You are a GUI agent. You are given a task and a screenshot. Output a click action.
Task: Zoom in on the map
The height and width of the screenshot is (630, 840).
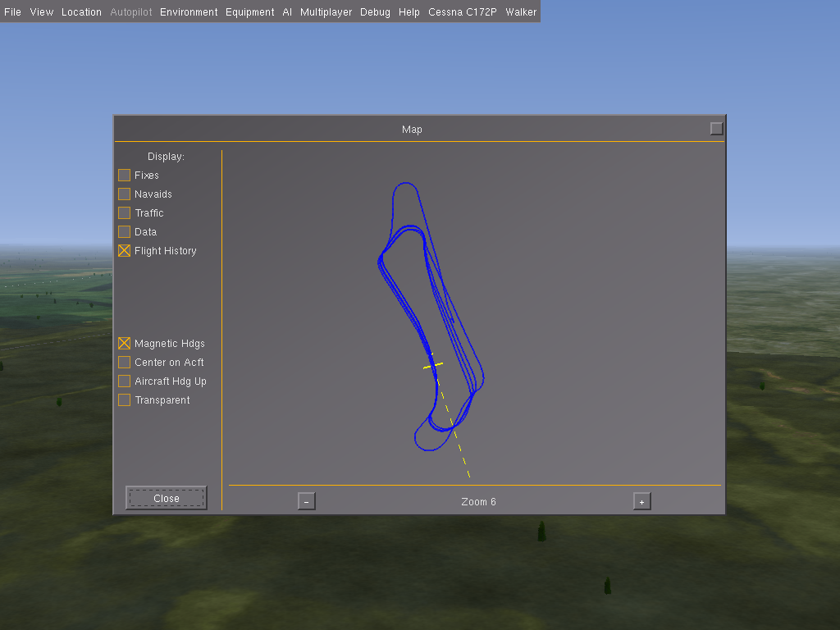pyautogui.click(x=642, y=500)
